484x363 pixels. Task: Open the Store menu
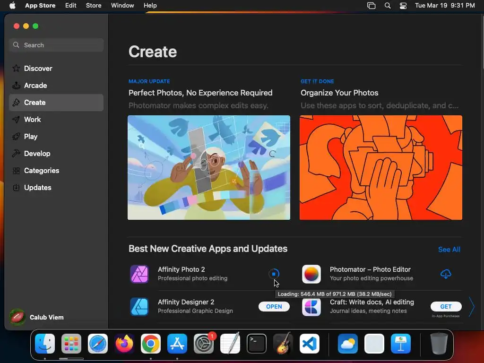94,6
